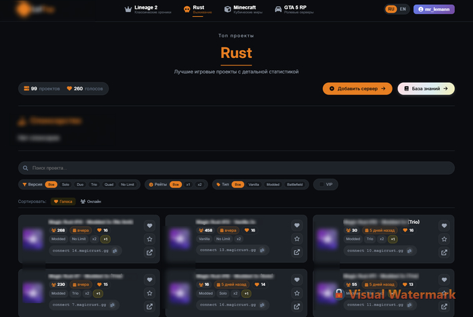Switch language to RU
The height and width of the screenshot is (317, 473).
point(391,9)
